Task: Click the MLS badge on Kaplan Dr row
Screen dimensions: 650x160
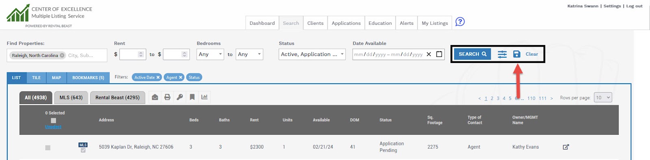Action: pyautogui.click(x=83, y=145)
